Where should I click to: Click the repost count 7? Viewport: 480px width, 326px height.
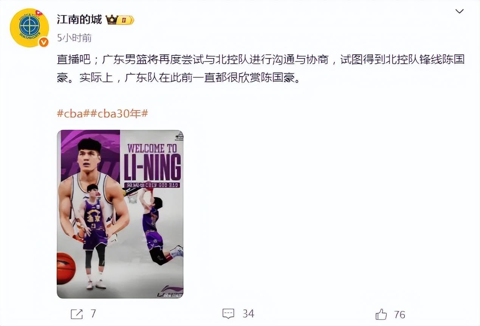[x=93, y=314]
